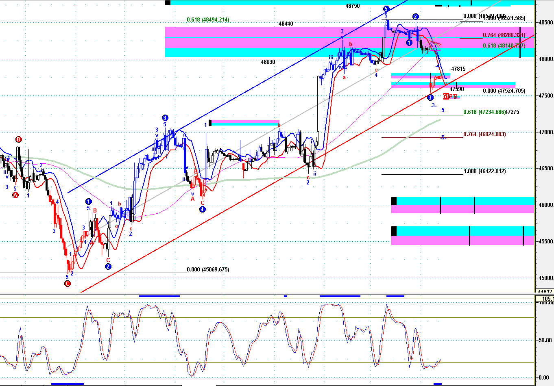Click the 50.00 oscillator axis label
554x386 pixels.
click(x=545, y=340)
